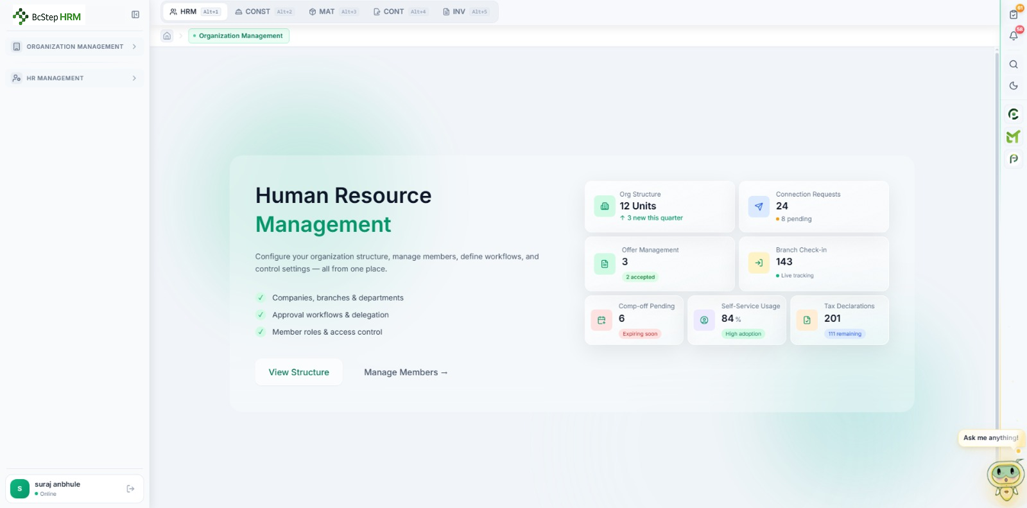Switch to the MAT module tab
Image resolution: width=1027 pixels, height=508 pixels.
pyautogui.click(x=332, y=12)
